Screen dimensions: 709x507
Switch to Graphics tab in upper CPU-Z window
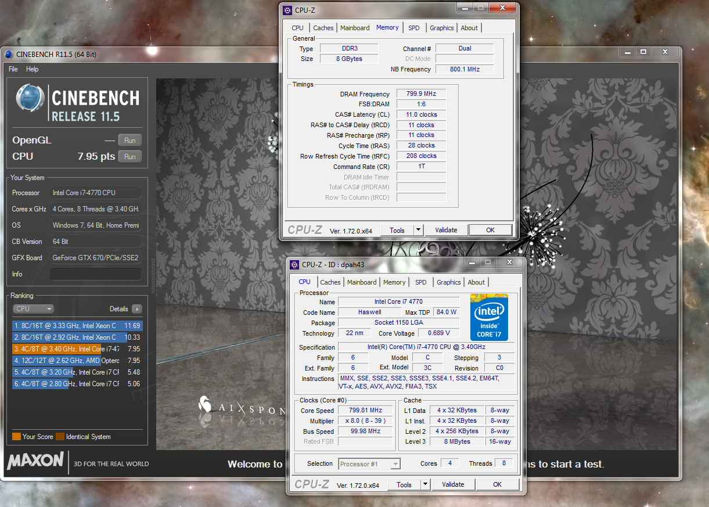click(442, 28)
